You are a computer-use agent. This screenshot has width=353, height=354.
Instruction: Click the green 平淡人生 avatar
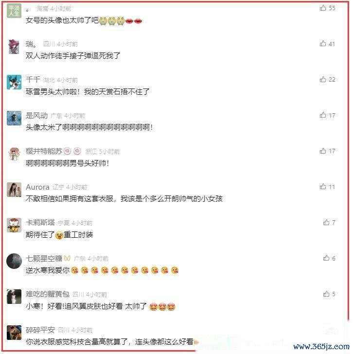click(x=14, y=11)
